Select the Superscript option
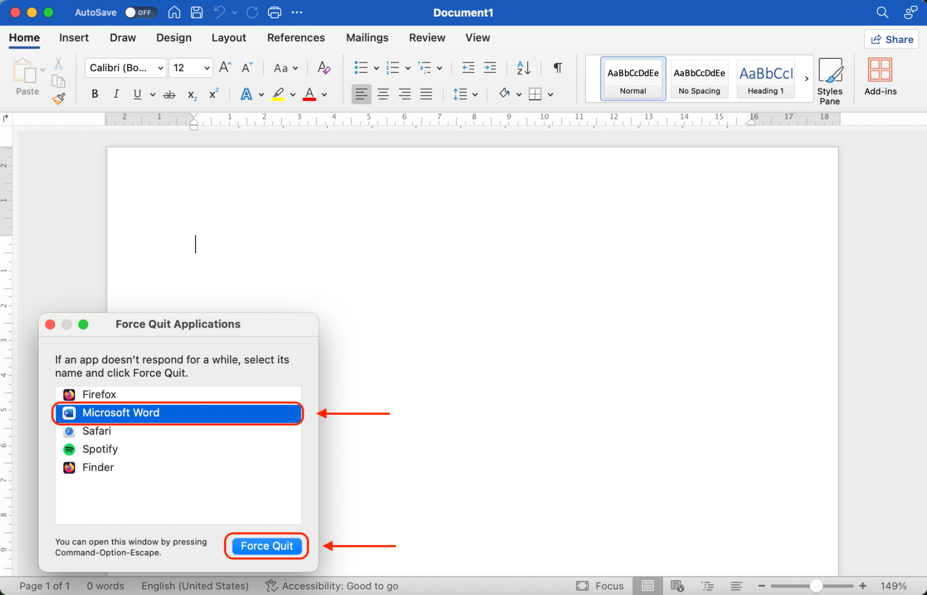Screen dimensions: 927x595 point(213,94)
